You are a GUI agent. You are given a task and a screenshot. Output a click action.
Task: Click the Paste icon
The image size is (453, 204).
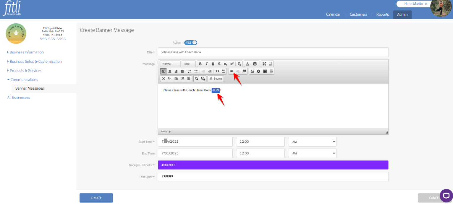[x=176, y=79]
